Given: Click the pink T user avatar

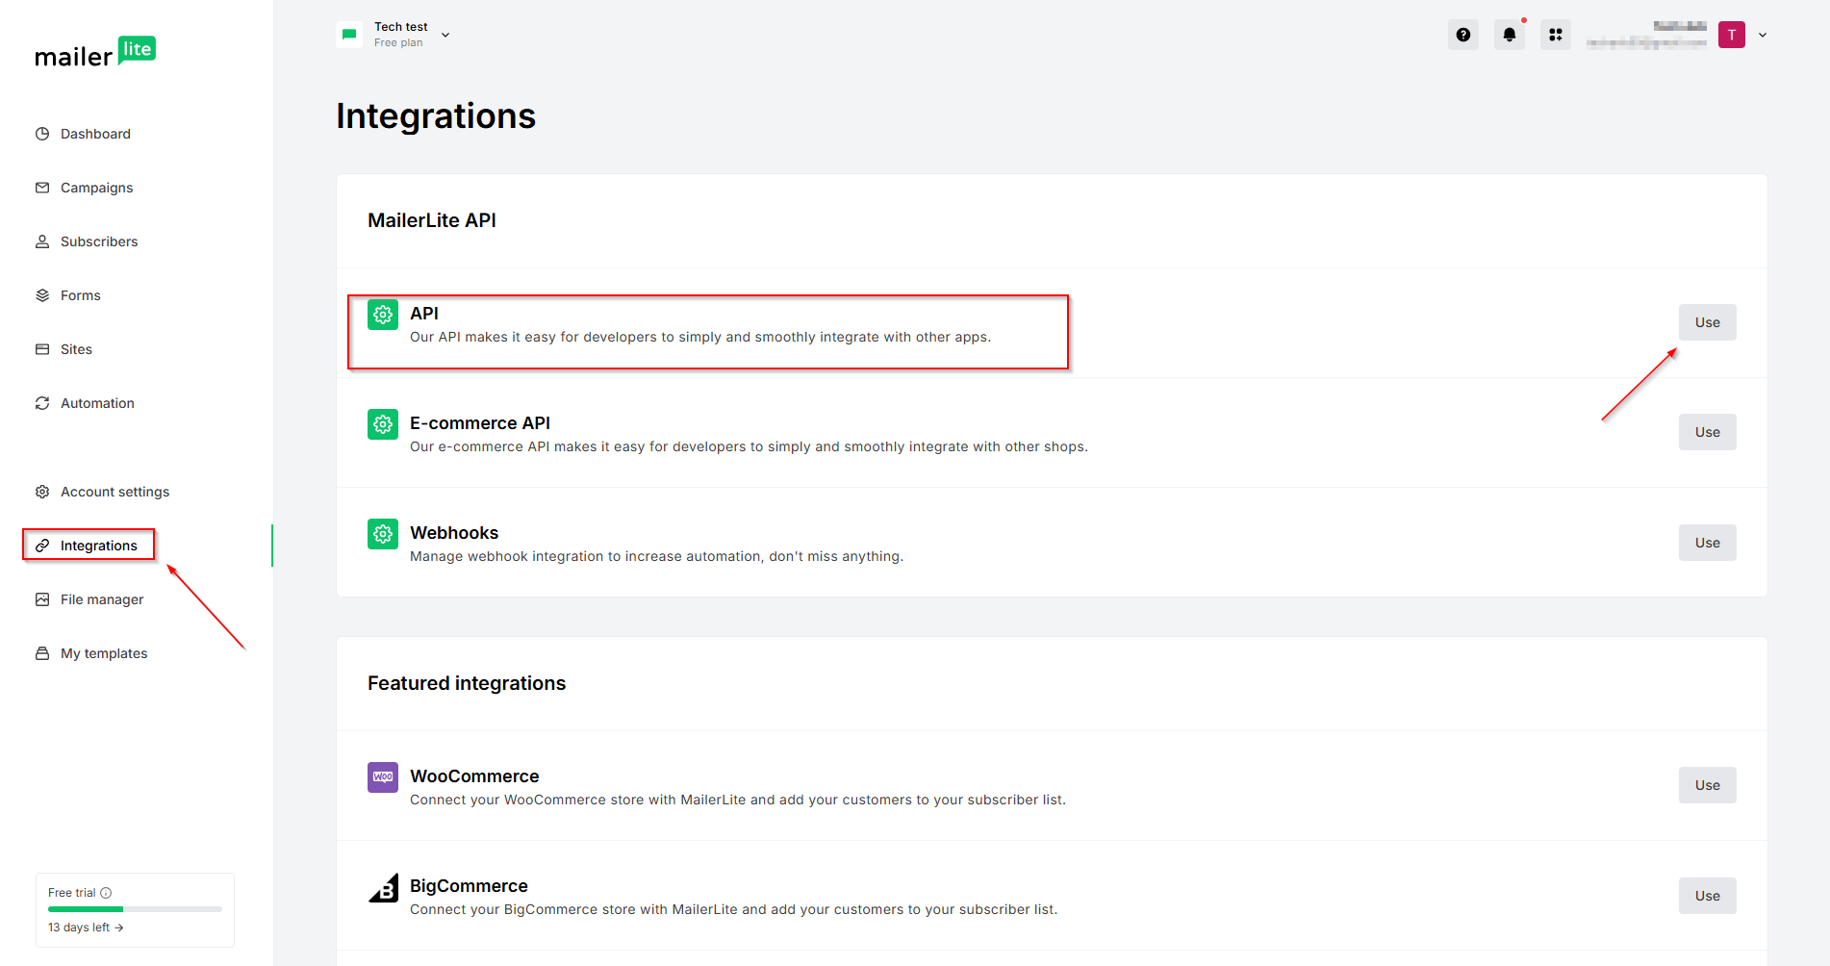Looking at the screenshot, I should tap(1732, 35).
